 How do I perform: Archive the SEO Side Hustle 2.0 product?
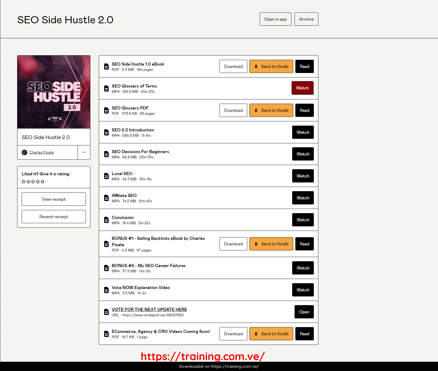point(306,19)
